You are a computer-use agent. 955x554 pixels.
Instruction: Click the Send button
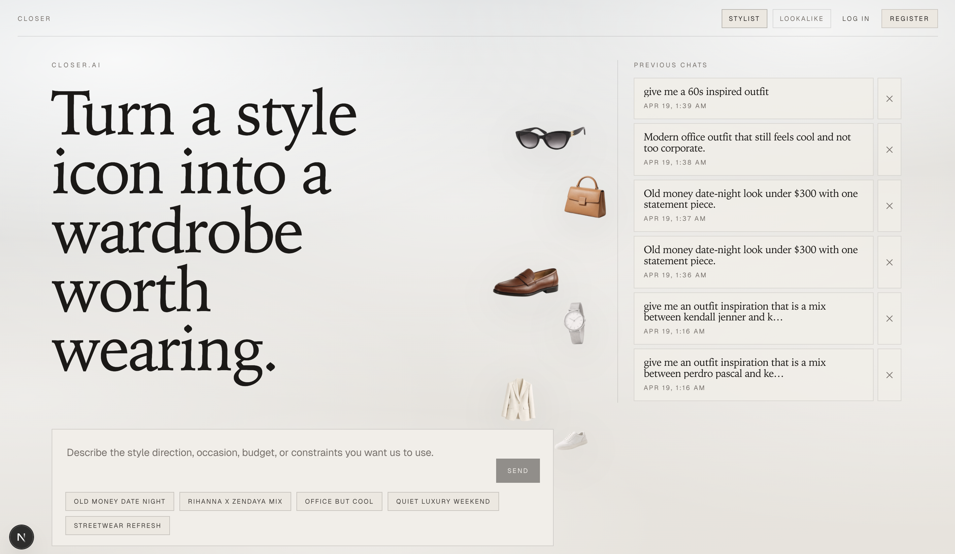[x=518, y=470]
